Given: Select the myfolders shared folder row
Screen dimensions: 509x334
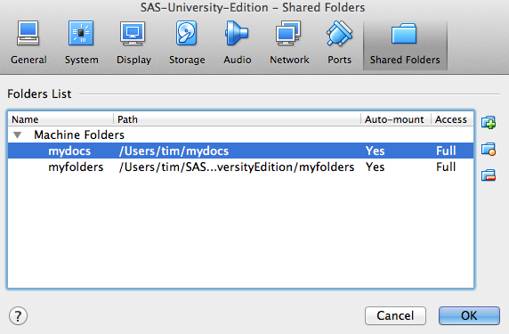Looking at the screenshot, I should tap(240, 167).
